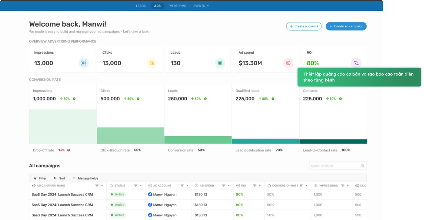
Task: Click the '$13.30M' ad spend value
Action: [x=250, y=63]
